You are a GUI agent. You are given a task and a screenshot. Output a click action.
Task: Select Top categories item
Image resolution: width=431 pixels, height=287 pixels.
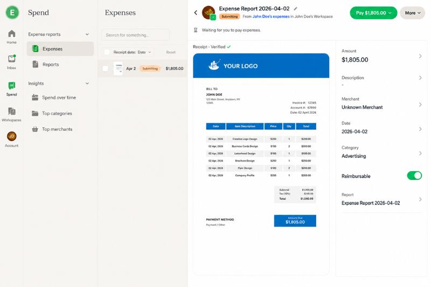60,113
